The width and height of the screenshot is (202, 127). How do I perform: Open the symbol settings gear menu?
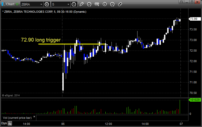coord(47,4)
